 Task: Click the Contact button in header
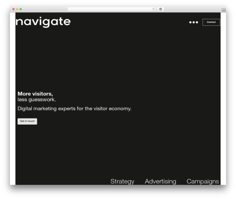[211, 22]
